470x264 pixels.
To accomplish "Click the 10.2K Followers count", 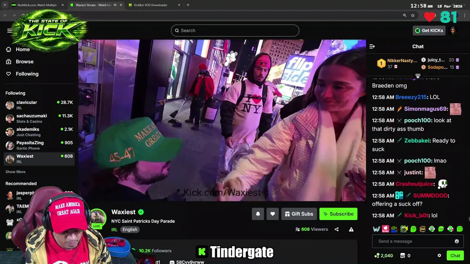I will (x=155, y=251).
